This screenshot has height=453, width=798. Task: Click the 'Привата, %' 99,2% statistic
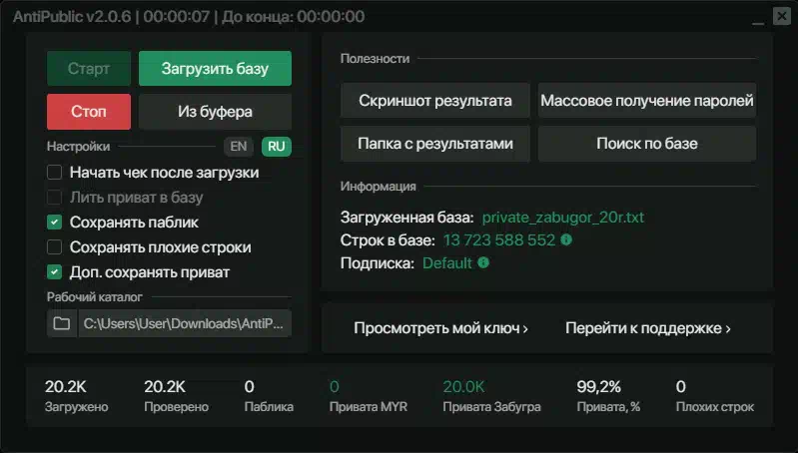point(608,396)
